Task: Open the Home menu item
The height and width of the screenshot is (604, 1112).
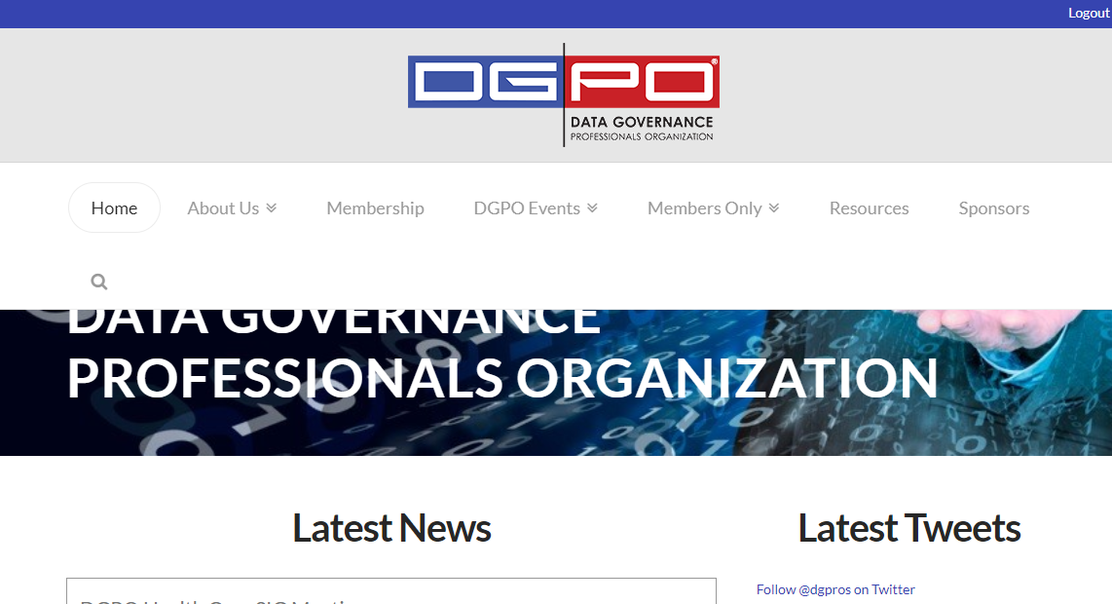Action: tap(114, 208)
